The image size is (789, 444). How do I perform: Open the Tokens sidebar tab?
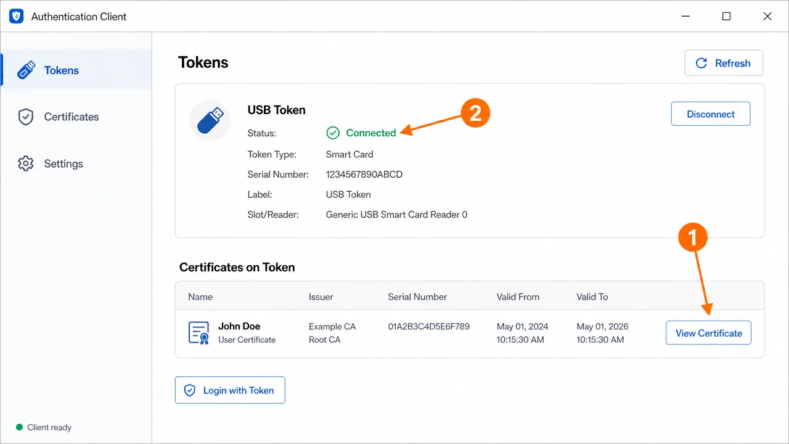point(76,70)
